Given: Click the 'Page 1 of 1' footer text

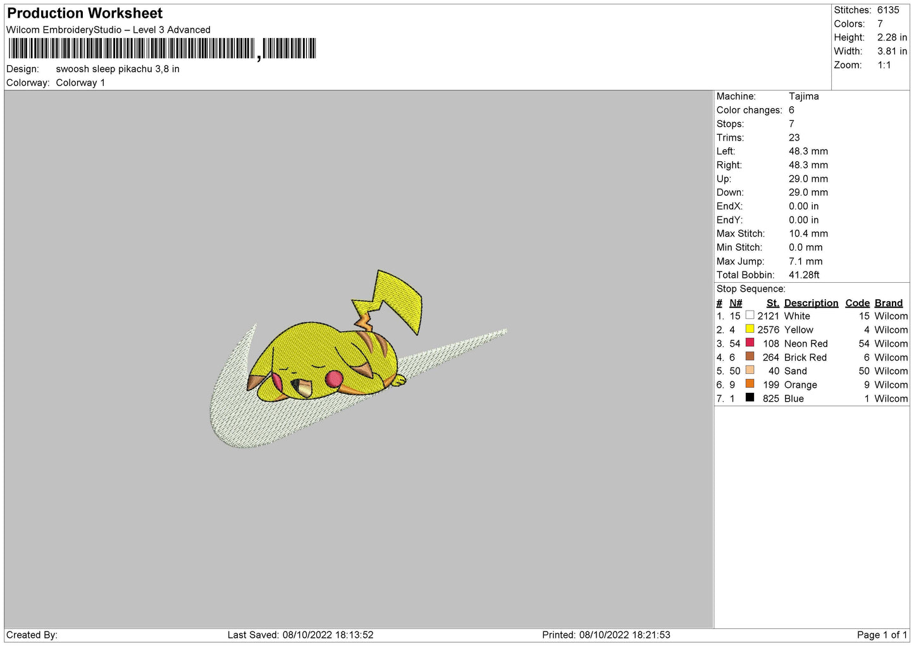Looking at the screenshot, I should [x=882, y=635].
